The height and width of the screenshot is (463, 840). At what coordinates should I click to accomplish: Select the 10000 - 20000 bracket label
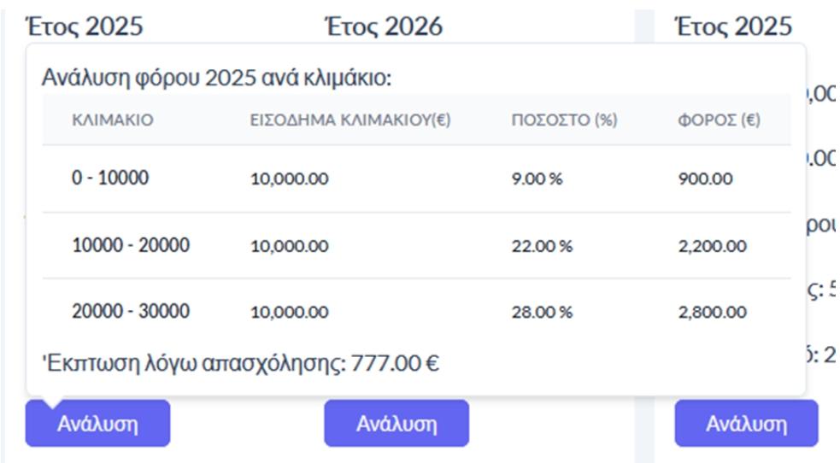[131, 245]
